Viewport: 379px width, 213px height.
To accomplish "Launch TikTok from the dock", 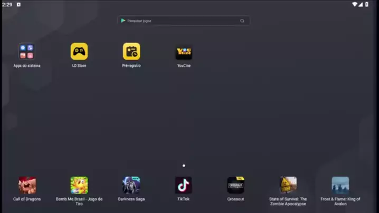I will pyautogui.click(x=183, y=186).
